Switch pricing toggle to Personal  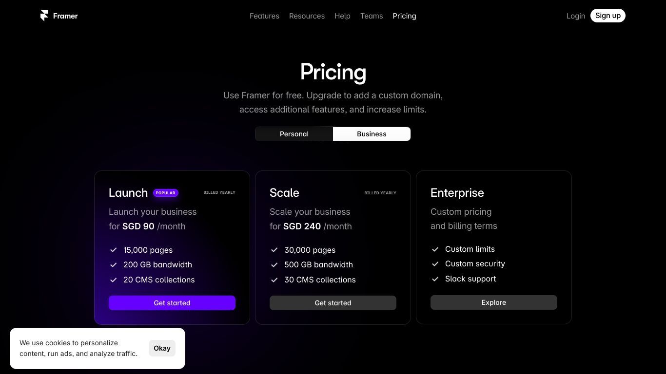point(294,134)
